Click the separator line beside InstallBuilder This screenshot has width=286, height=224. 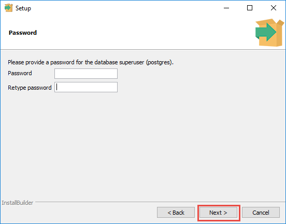[x=160, y=202]
